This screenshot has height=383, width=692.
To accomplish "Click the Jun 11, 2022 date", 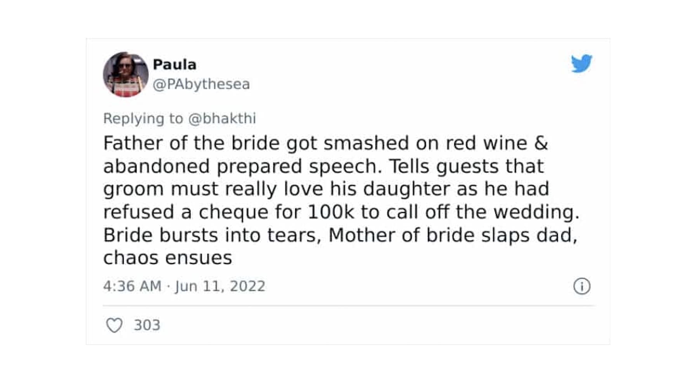I will click(220, 286).
